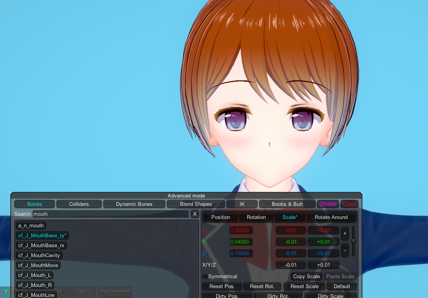Screen dimensions: 428x298
Task: Click the Copy Scale button
Action: [x=306, y=277]
